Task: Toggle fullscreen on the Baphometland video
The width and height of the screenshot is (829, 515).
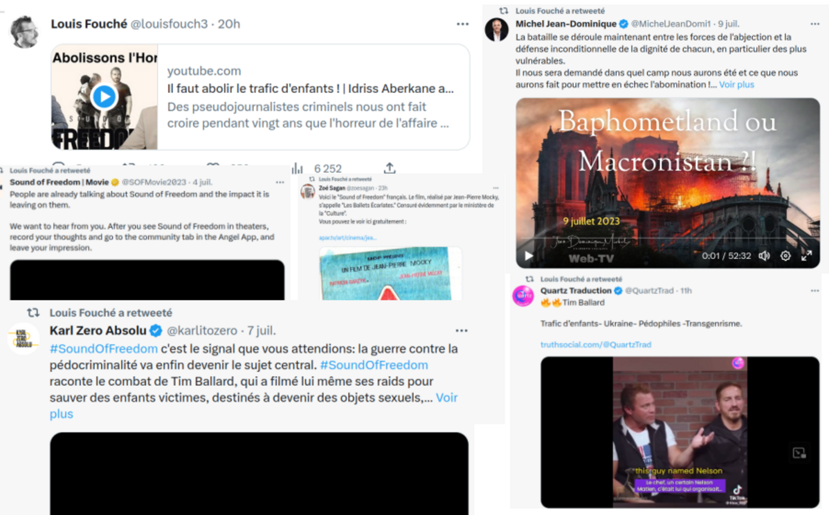Action: (x=806, y=256)
